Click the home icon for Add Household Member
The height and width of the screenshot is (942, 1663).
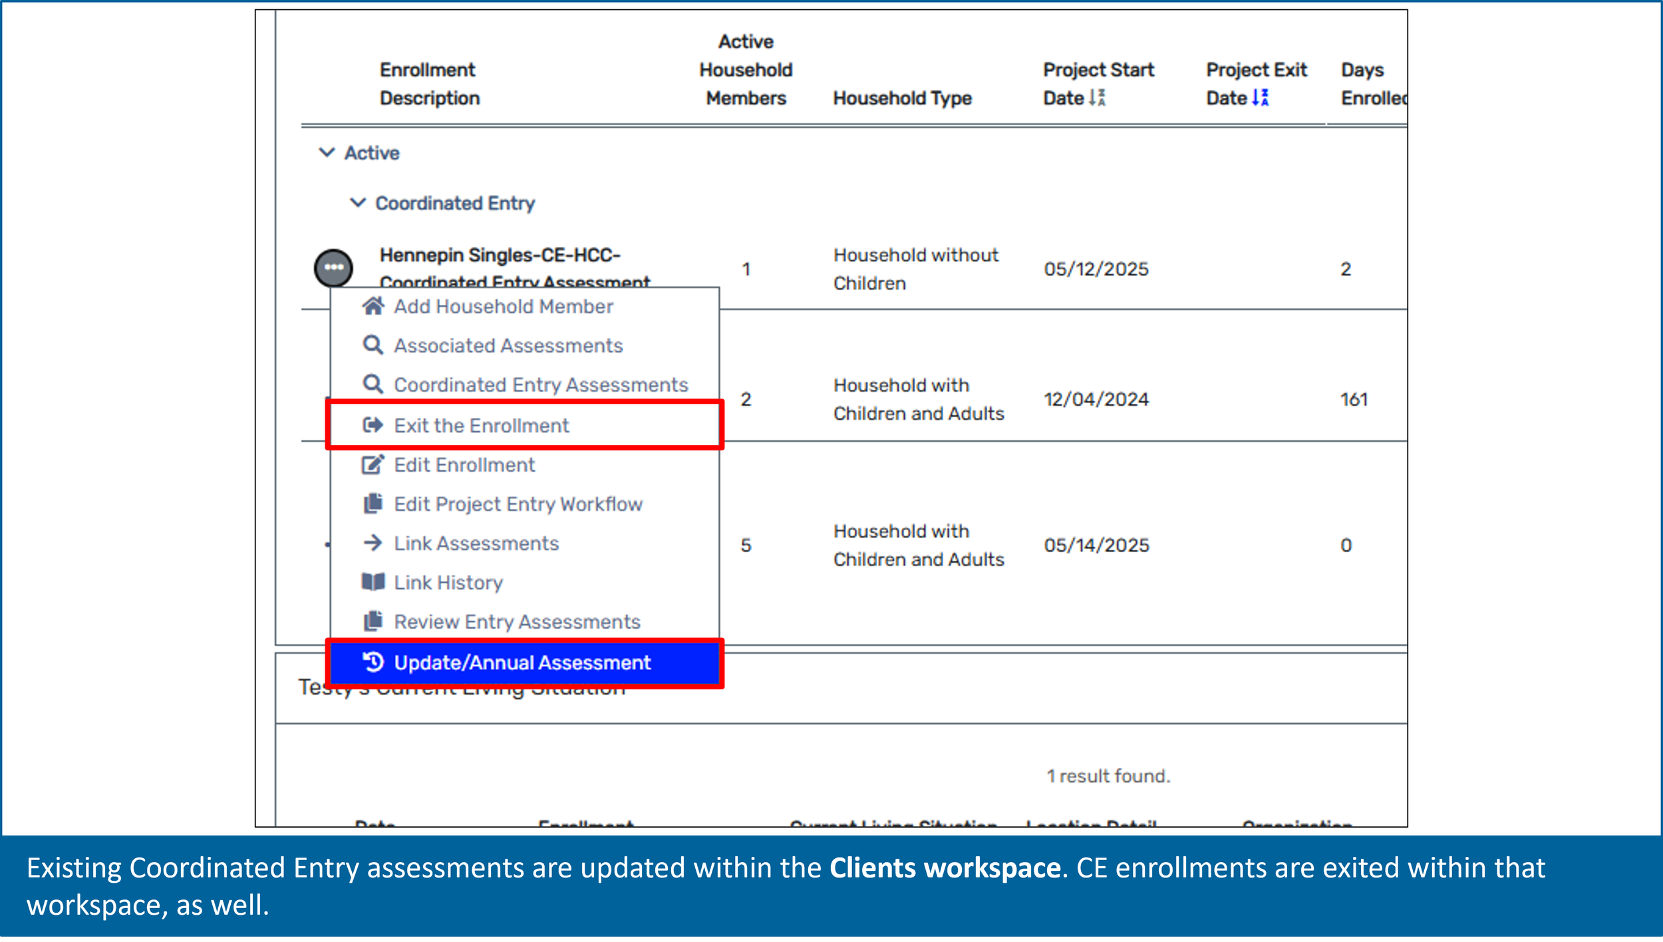tap(373, 306)
